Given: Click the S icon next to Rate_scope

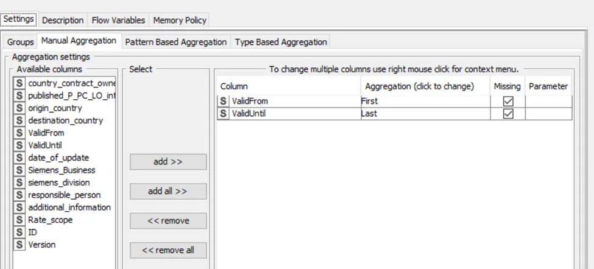Looking at the screenshot, I should pos(19,220).
